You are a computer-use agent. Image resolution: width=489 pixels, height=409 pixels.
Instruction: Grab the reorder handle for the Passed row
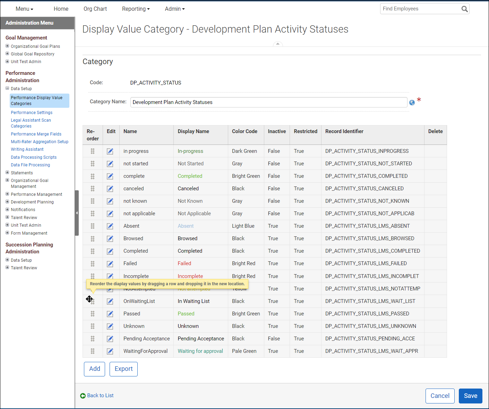point(93,314)
